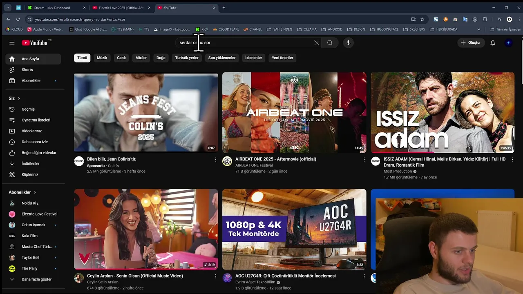
Task: Open Klipleriniz clips
Action: point(33,174)
